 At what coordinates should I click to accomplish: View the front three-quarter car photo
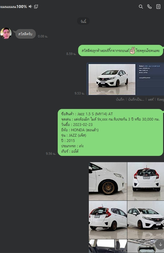click(146, 220)
